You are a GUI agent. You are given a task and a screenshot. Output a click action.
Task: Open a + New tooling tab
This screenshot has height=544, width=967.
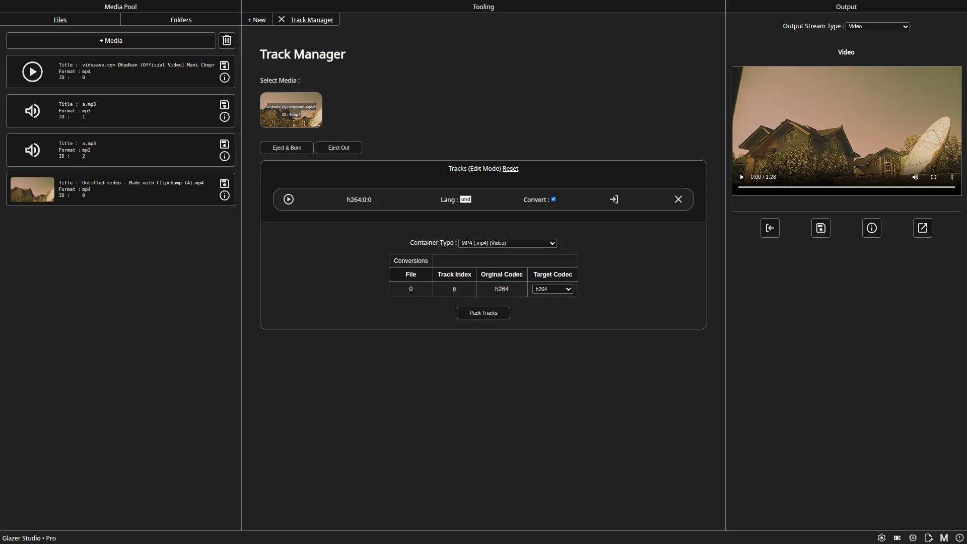point(257,20)
